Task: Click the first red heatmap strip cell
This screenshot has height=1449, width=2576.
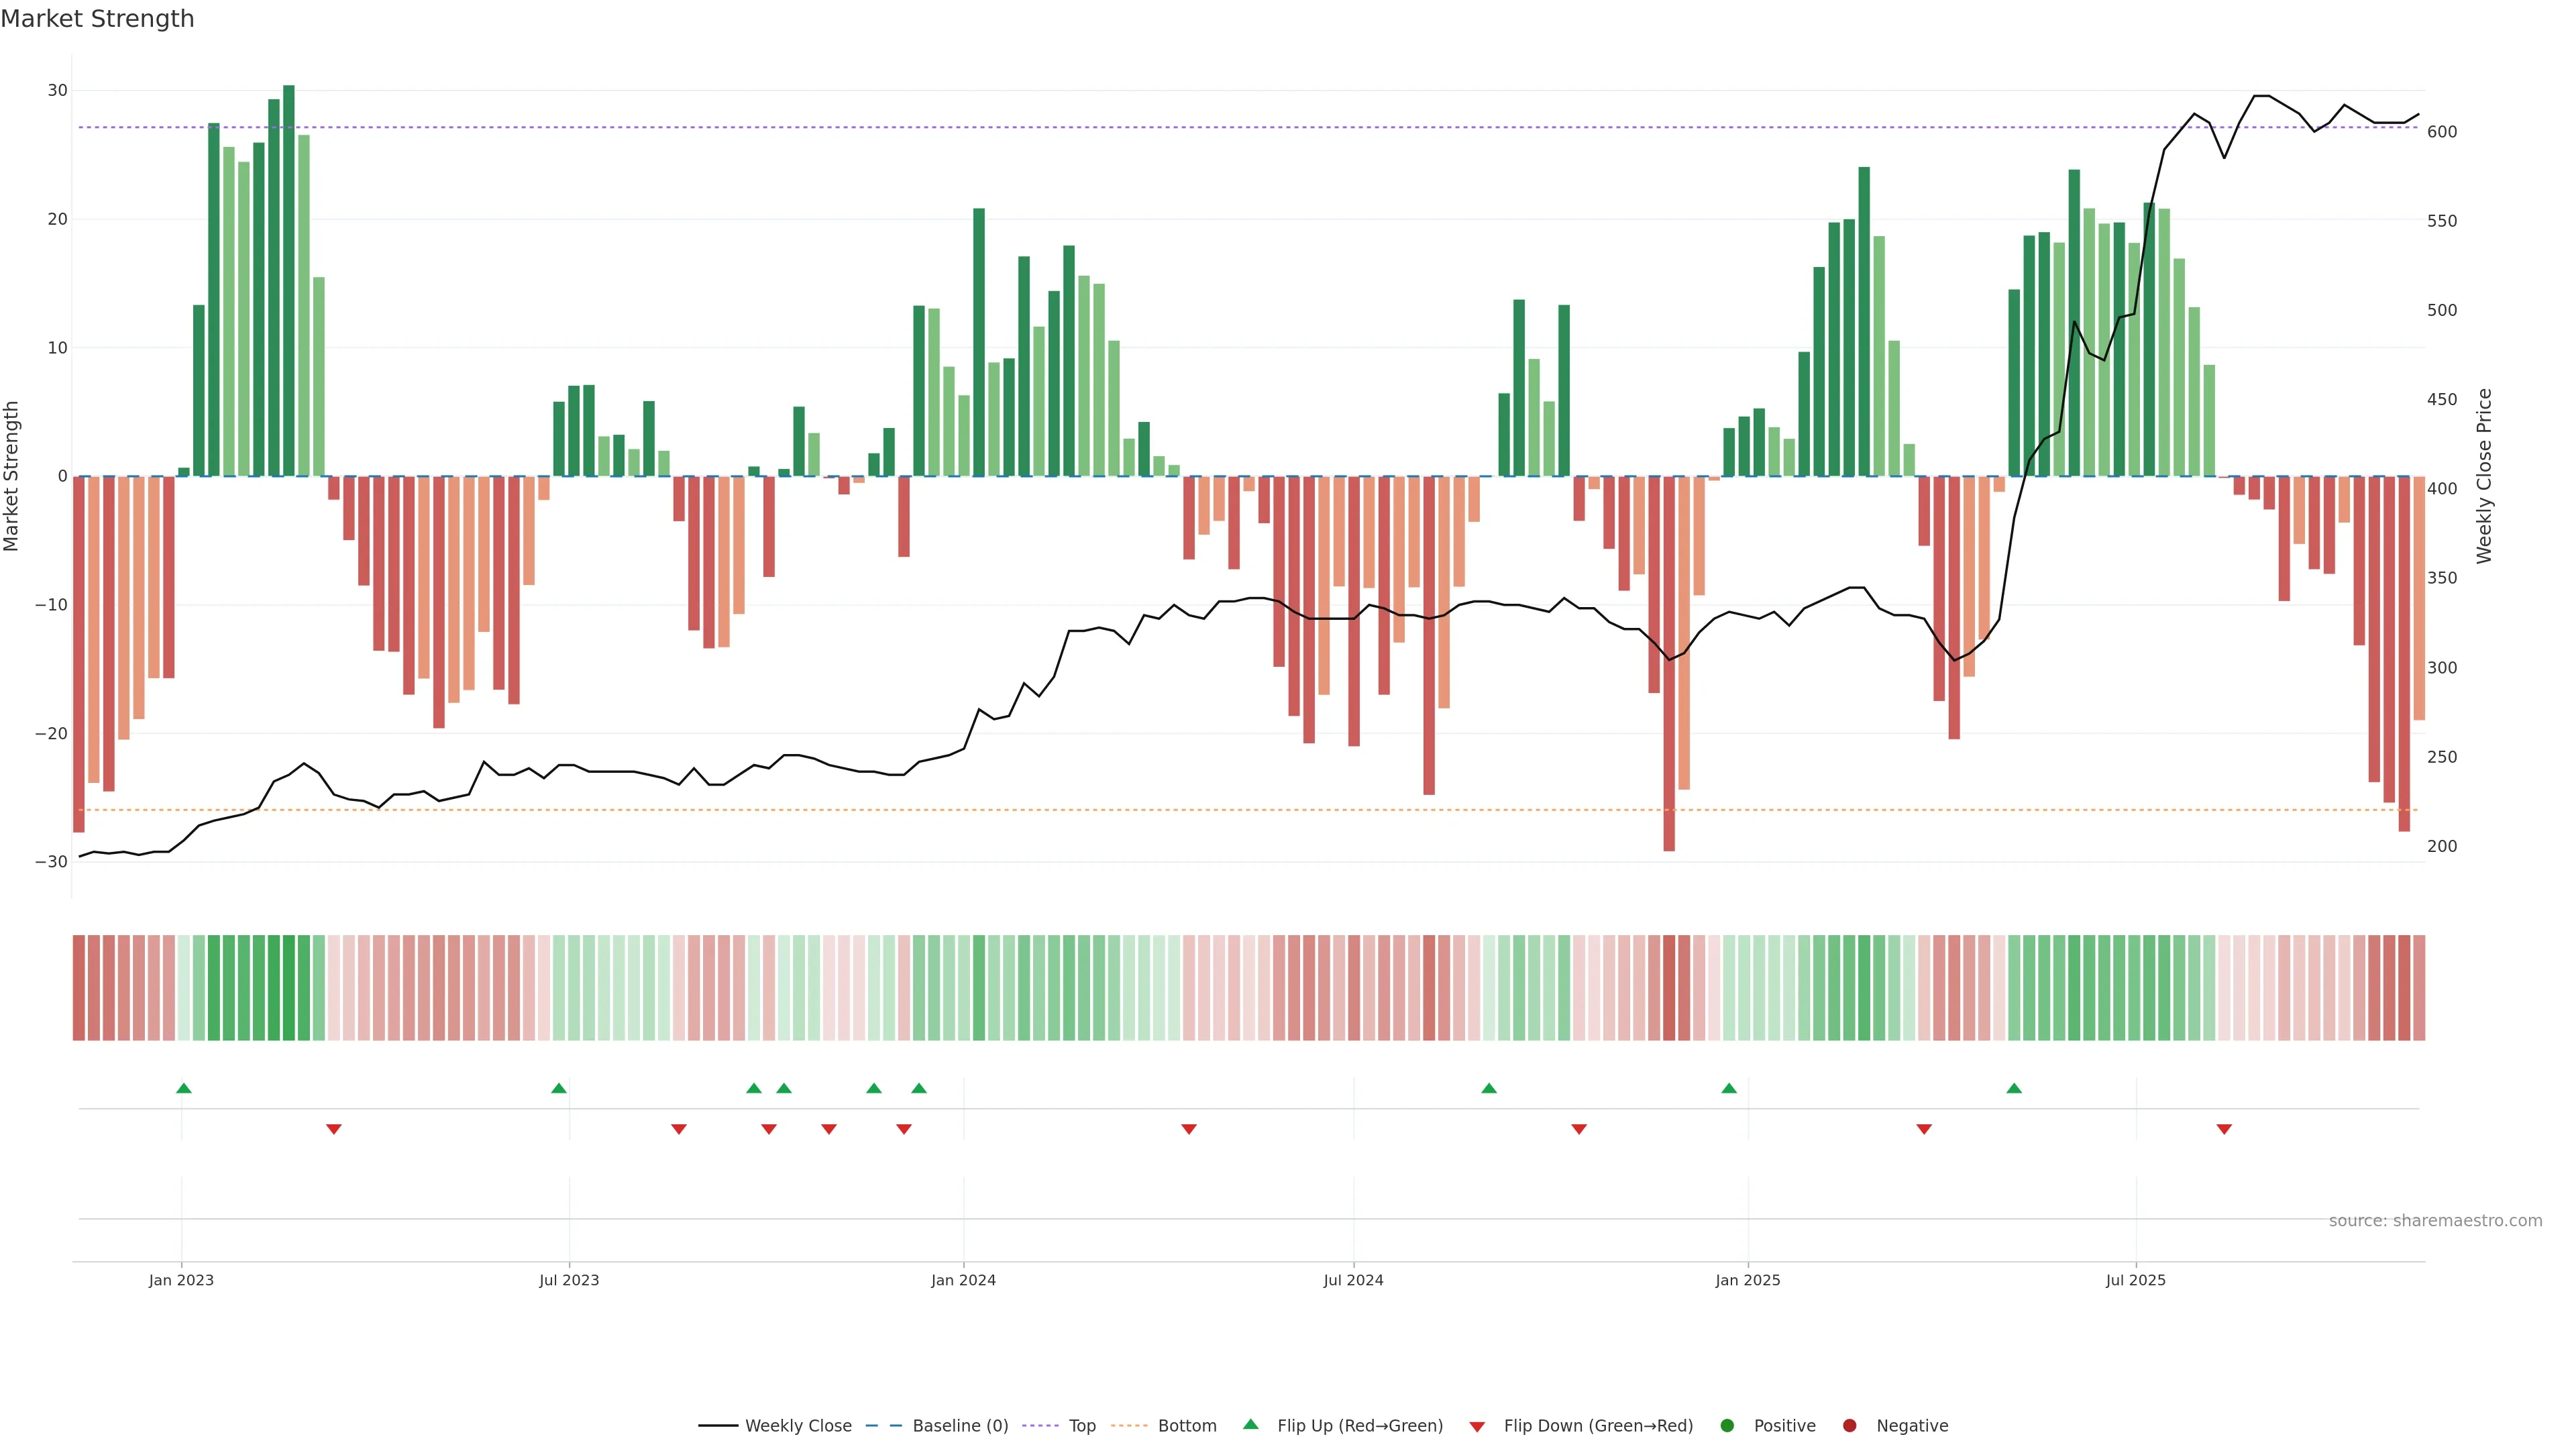Action: pyautogui.click(x=79, y=987)
